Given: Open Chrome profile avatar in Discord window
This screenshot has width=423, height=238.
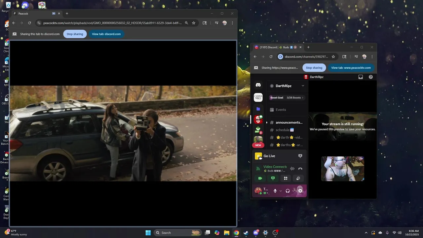Looking at the screenshot, I should pos(364,57).
